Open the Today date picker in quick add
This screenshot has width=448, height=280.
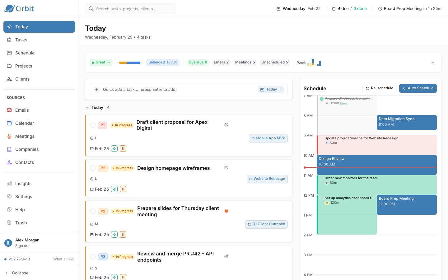[271, 89]
